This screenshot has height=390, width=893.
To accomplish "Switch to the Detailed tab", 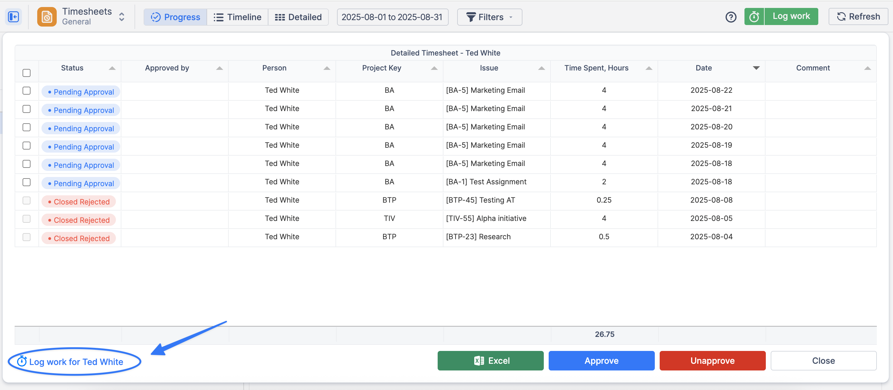I will [298, 17].
